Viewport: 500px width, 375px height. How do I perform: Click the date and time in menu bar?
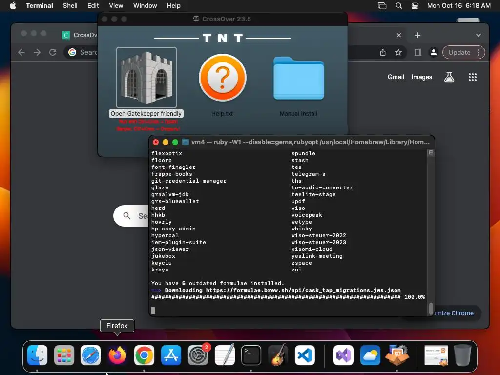459,5
